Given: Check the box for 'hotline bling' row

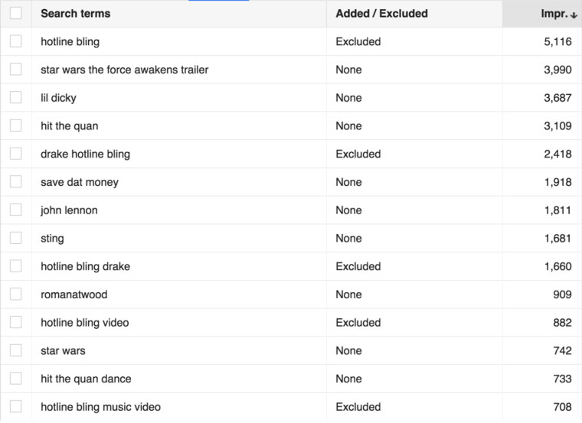Looking at the screenshot, I should click(15, 41).
